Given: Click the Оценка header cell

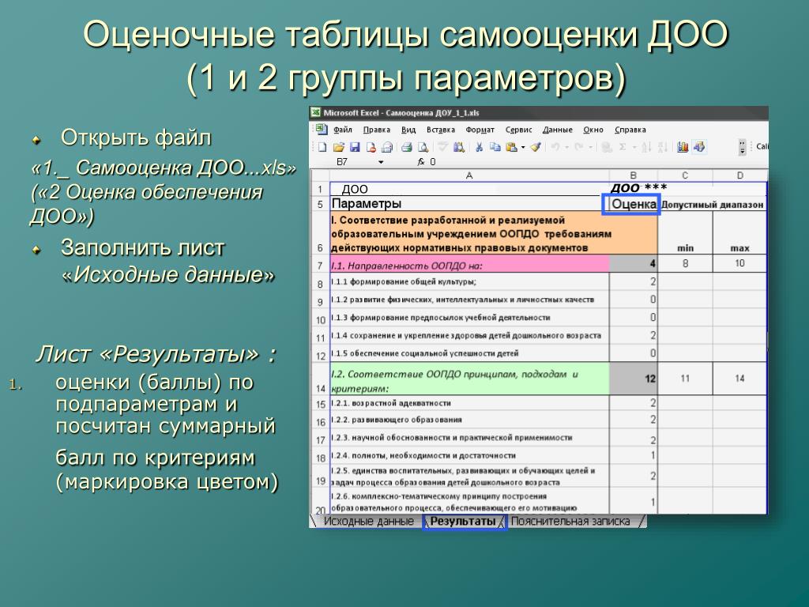Looking at the screenshot, I should click(x=634, y=204).
